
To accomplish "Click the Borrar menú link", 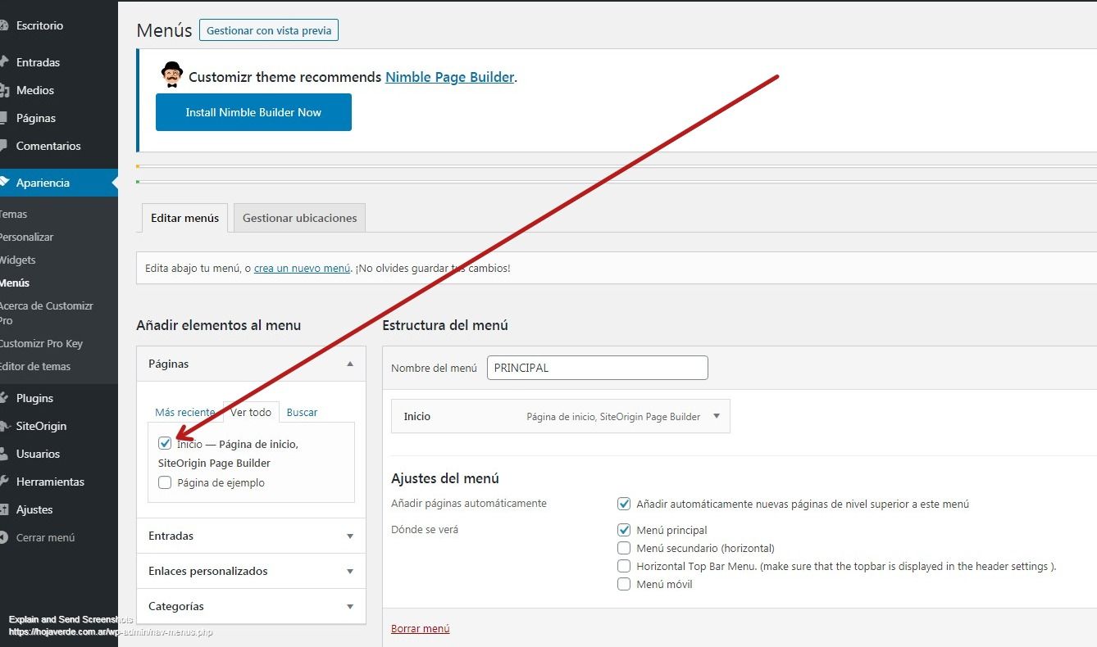I will tap(421, 628).
